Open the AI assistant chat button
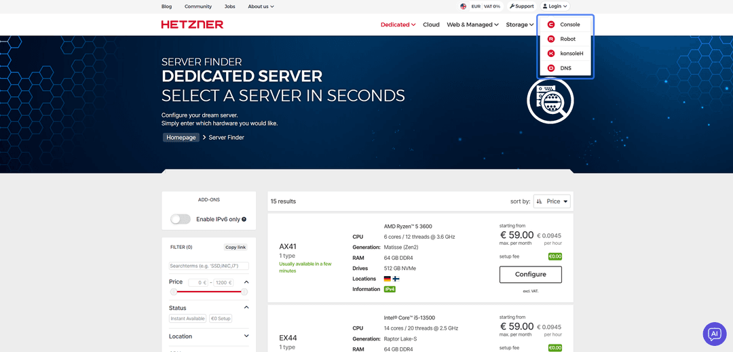This screenshot has height=352, width=733. pos(714,333)
